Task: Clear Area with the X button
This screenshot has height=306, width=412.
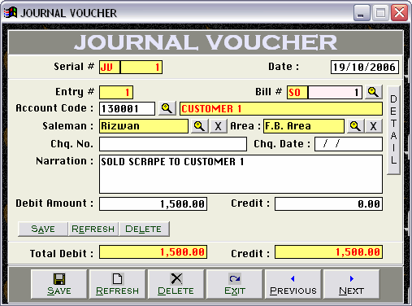Action: (374, 126)
